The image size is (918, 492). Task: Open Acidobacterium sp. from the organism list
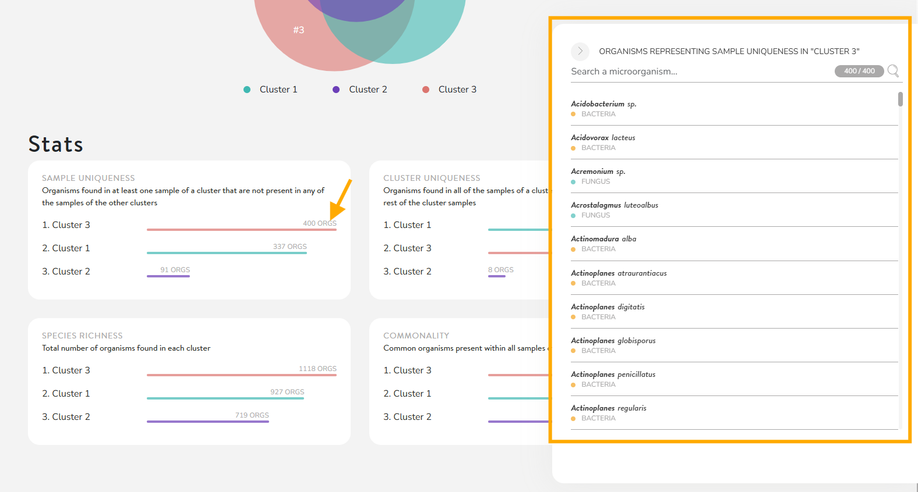click(x=603, y=104)
